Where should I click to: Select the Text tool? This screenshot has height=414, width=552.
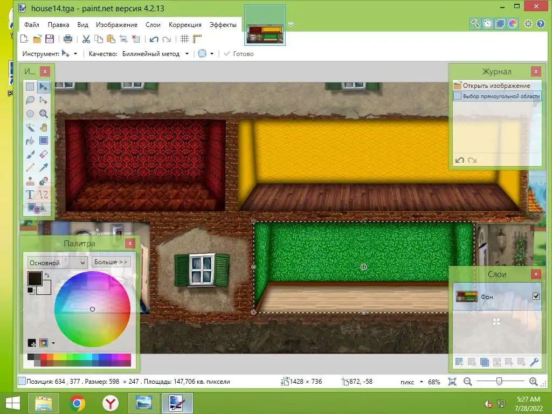(30, 194)
